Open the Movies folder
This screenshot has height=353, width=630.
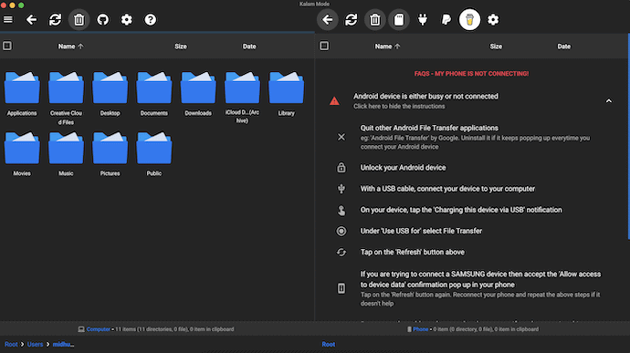pyautogui.click(x=22, y=154)
